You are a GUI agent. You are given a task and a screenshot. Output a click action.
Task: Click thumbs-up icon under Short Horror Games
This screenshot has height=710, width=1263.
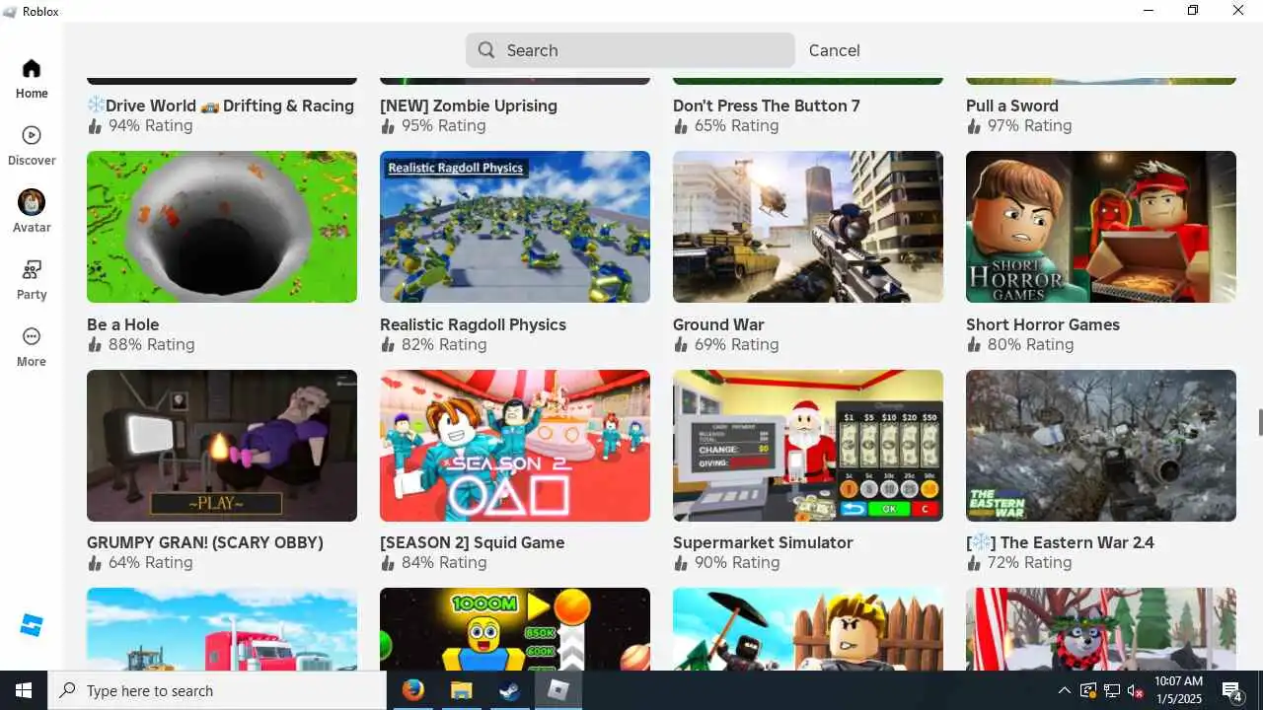[x=974, y=344]
